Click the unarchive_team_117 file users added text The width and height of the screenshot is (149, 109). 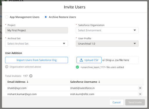102,67
